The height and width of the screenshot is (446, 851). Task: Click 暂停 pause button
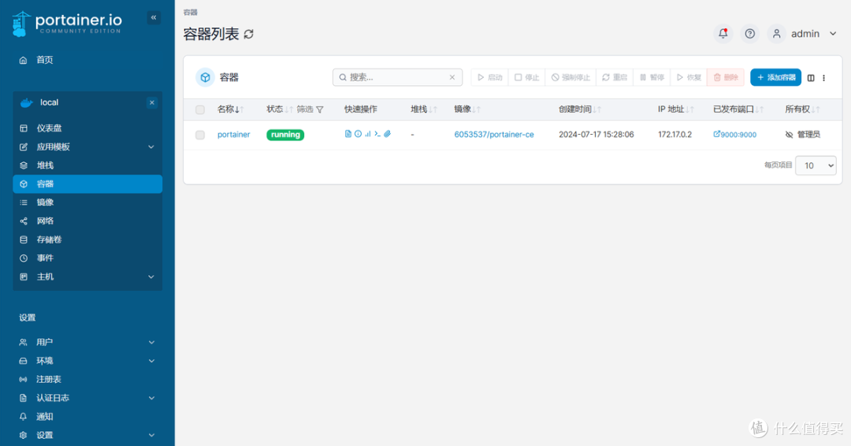[x=652, y=77]
